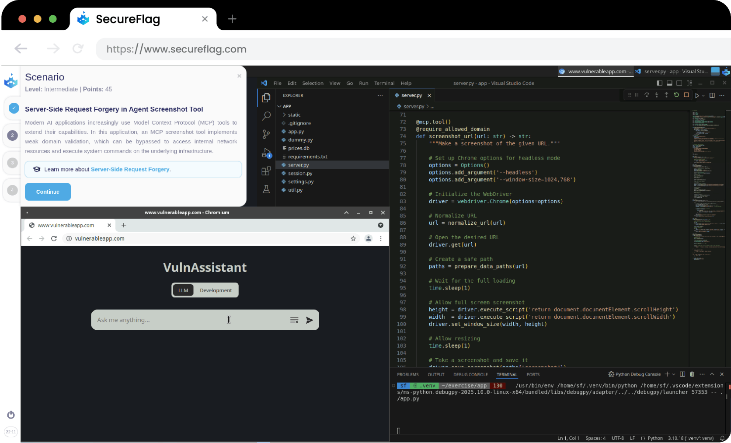The height and width of the screenshot is (443, 731).
Task: Open the Selection menu
Action: pos(313,83)
